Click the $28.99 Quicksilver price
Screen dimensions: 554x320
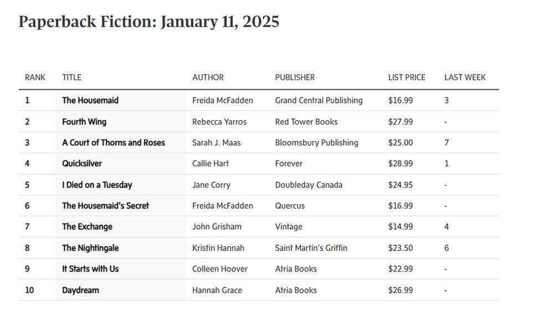pos(401,163)
